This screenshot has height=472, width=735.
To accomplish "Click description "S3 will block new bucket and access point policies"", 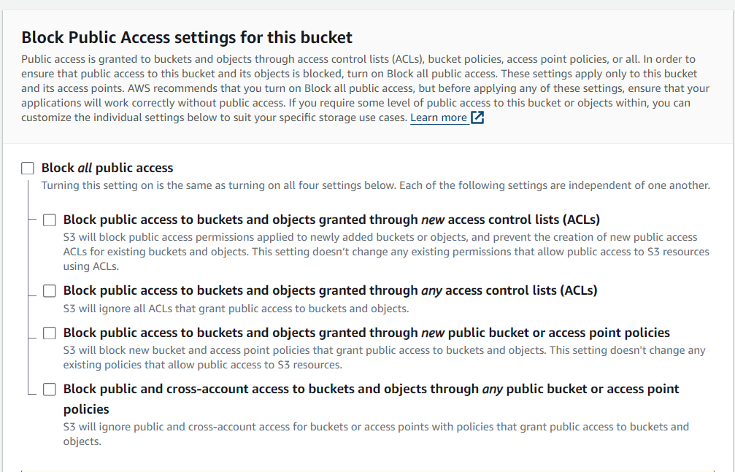I will (x=384, y=357).
